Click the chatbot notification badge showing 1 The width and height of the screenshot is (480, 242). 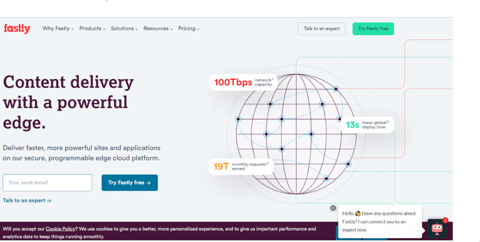tap(445, 220)
